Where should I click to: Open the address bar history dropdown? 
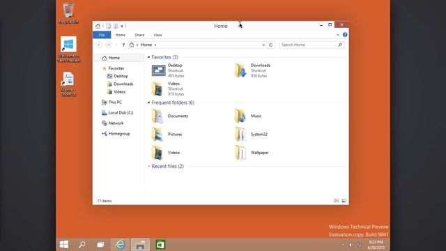tap(263, 45)
